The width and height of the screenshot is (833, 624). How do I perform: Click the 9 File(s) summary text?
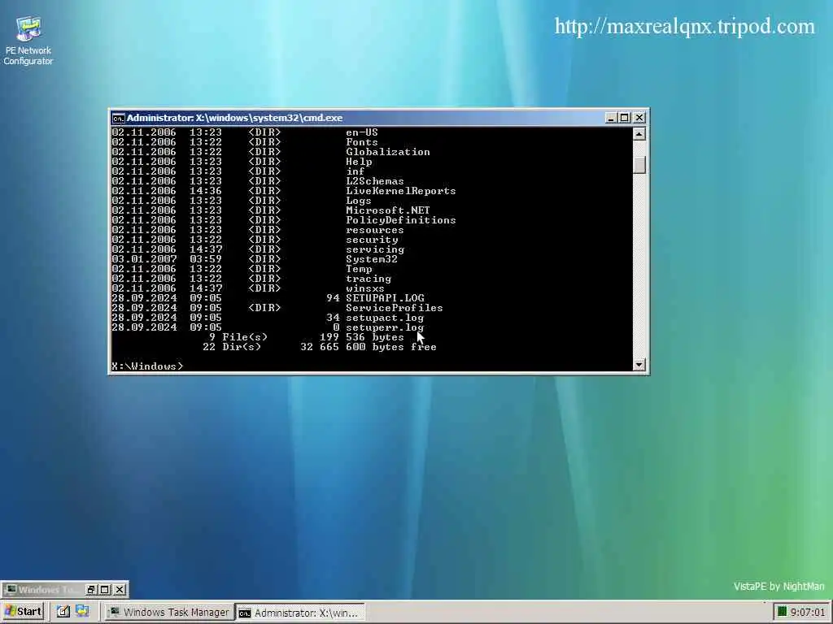click(238, 337)
